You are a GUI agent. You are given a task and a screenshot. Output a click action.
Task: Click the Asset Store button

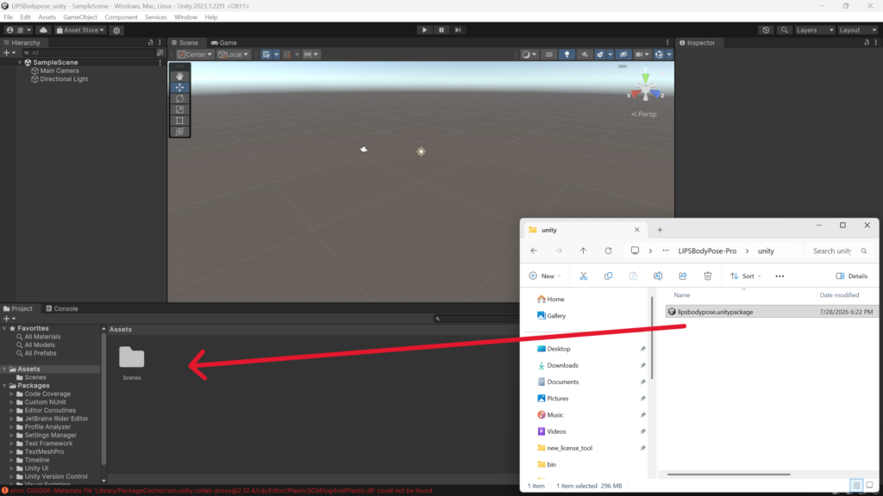(x=80, y=30)
